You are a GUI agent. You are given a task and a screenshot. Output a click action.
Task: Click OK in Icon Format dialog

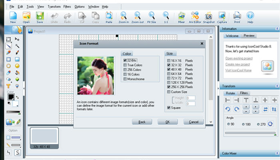click(168, 122)
